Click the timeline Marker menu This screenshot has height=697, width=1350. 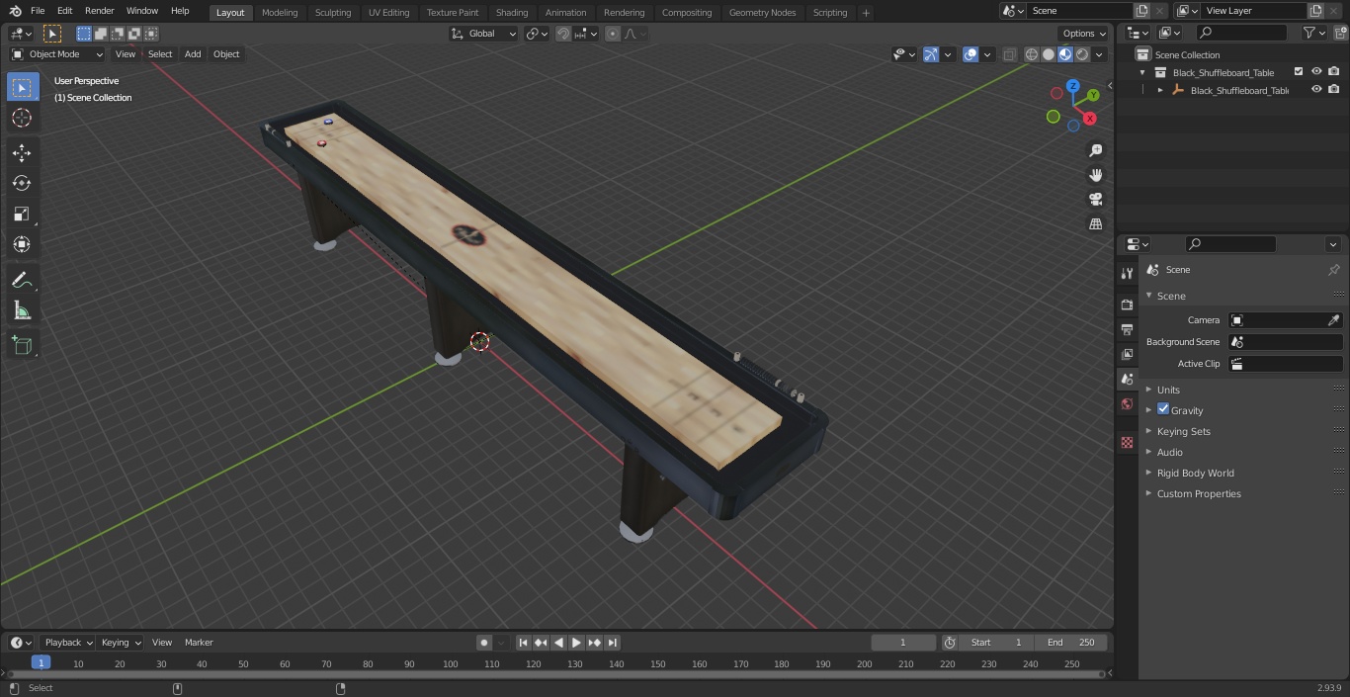coord(199,643)
